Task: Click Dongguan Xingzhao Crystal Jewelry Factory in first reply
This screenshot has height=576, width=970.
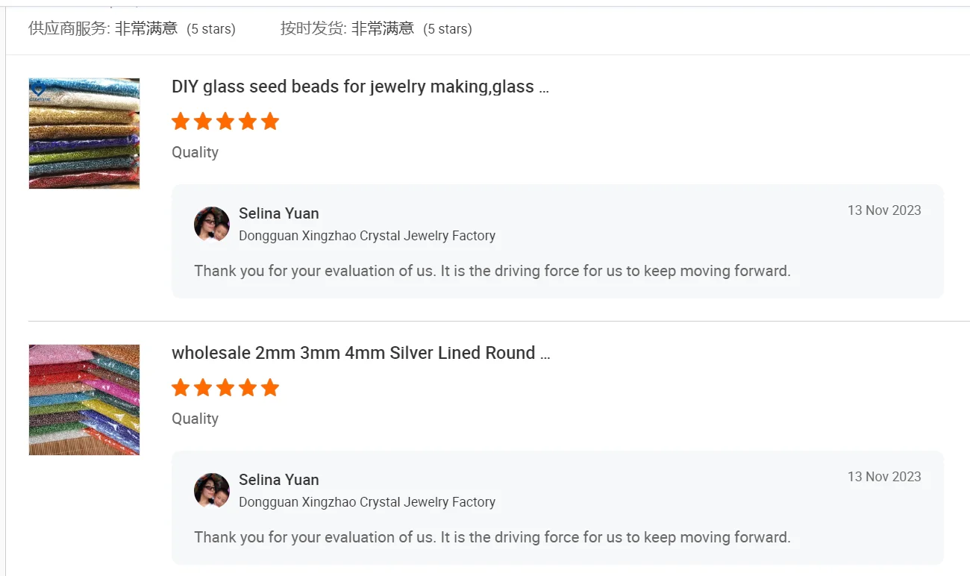Action: (x=366, y=236)
